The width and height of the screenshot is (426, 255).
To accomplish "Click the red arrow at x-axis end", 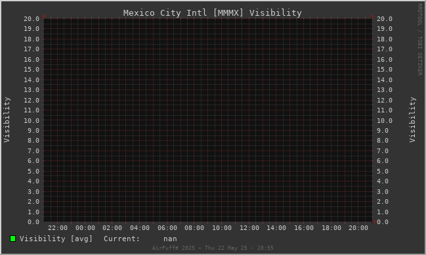I will (375, 221).
